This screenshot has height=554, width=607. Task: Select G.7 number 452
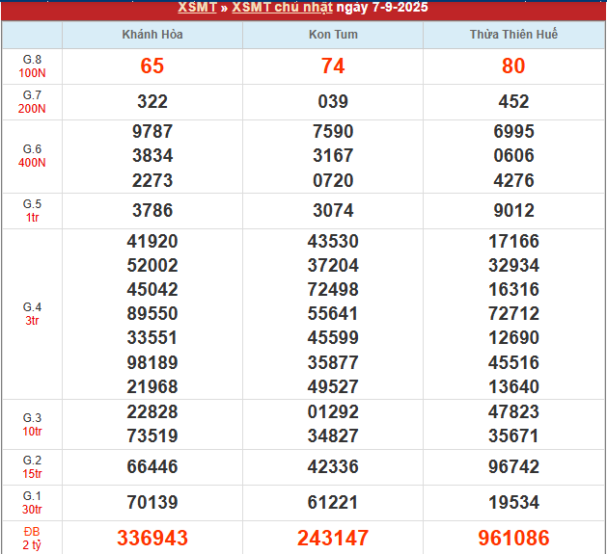pyautogui.click(x=513, y=102)
